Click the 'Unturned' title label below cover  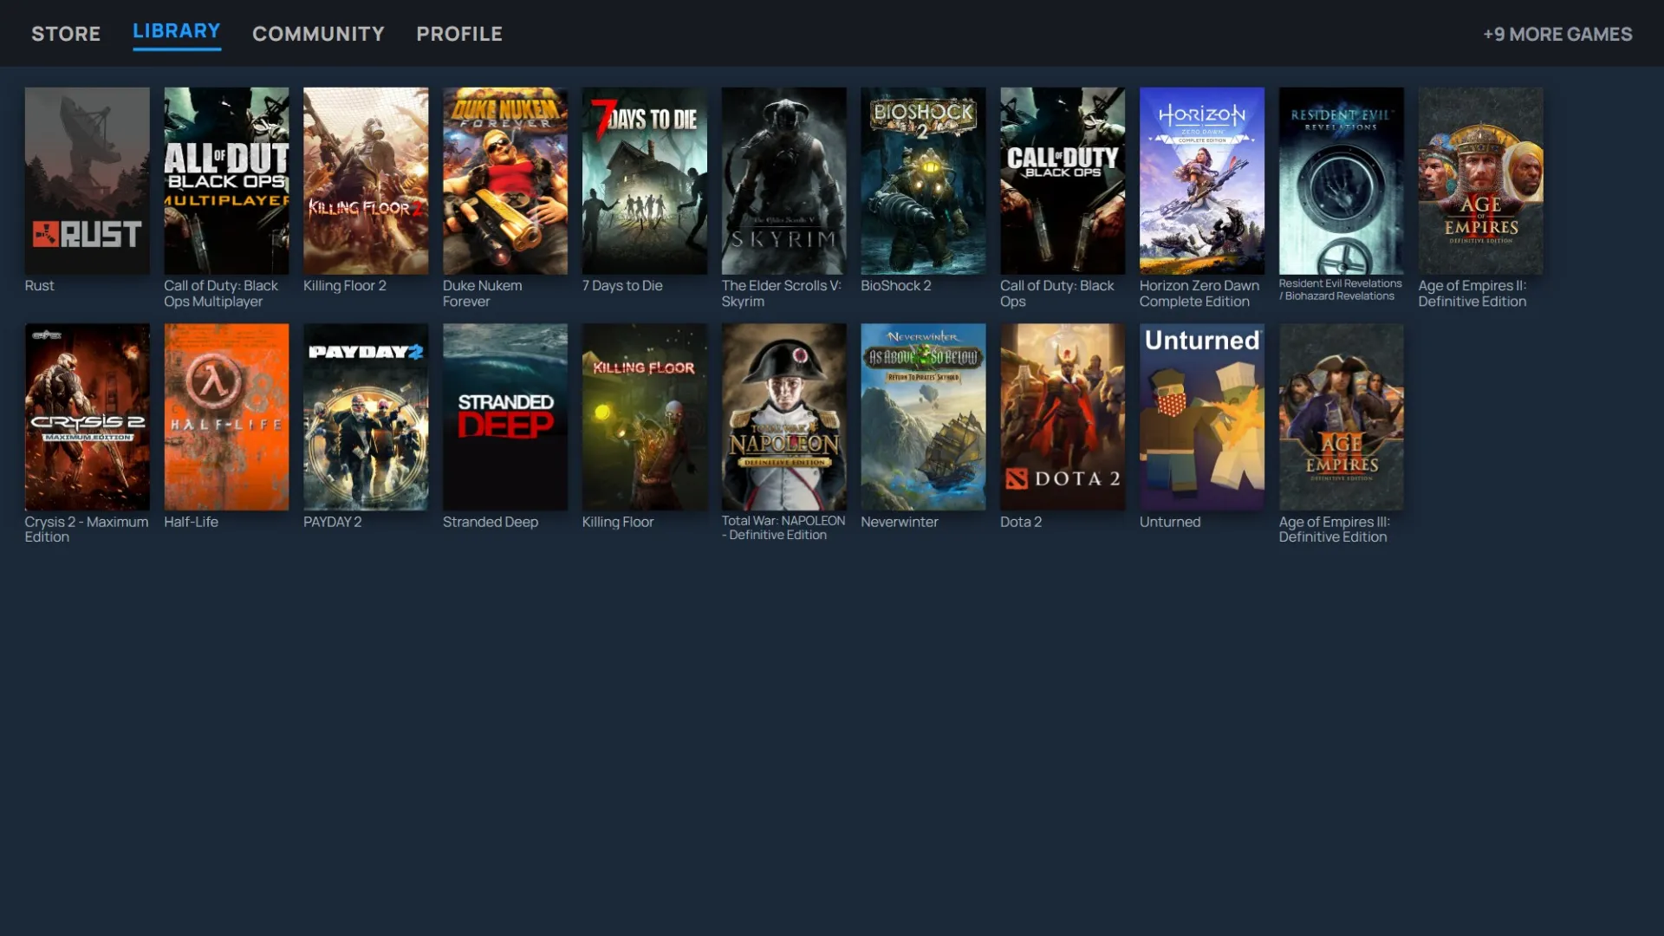coord(1170,522)
